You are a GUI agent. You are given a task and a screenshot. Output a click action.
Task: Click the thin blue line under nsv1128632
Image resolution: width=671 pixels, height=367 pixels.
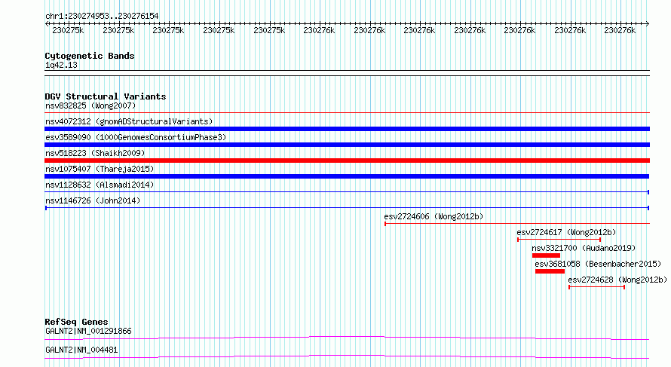coord(347,192)
